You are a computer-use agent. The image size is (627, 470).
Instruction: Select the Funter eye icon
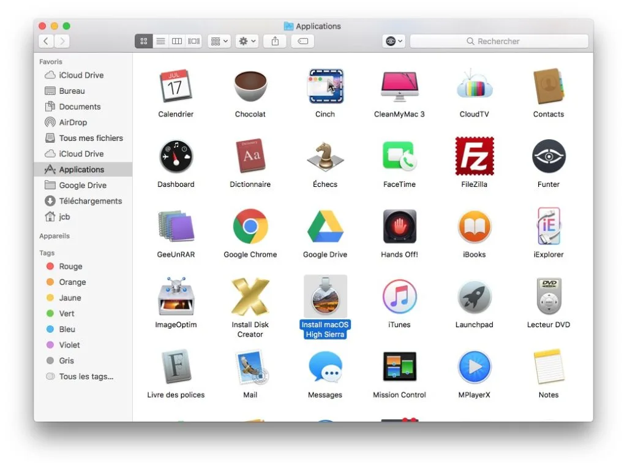click(x=549, y=156)
